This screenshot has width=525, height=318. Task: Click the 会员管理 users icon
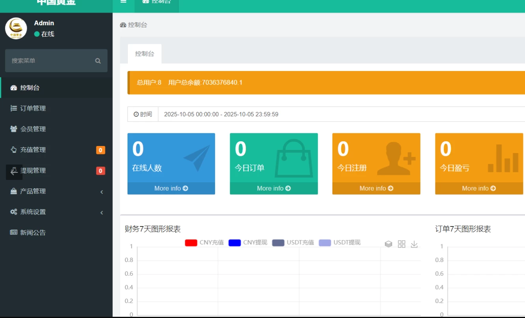tap(13, 129)
